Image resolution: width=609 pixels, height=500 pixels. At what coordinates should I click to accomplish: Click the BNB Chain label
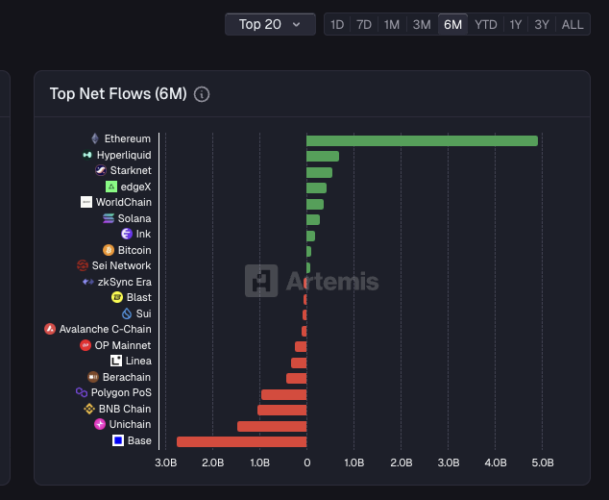pyautogui.click(x=125, y=409)
